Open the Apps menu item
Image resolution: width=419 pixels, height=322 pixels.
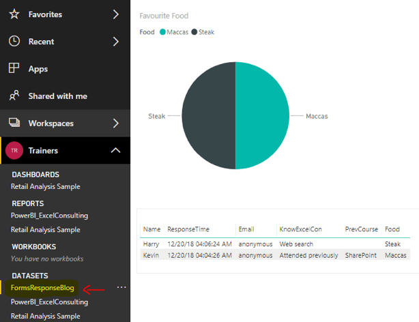point(38,69)
